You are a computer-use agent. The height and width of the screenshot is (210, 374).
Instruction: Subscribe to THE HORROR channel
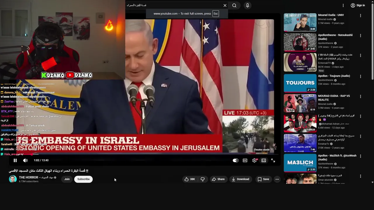pyautogui.click(x=83, y=179)
